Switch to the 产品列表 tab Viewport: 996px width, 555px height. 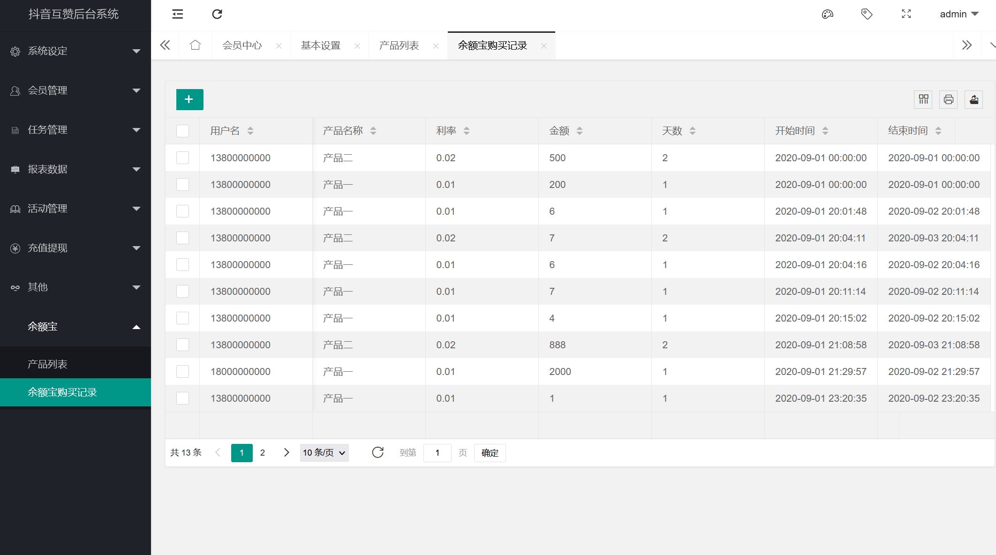399,45
